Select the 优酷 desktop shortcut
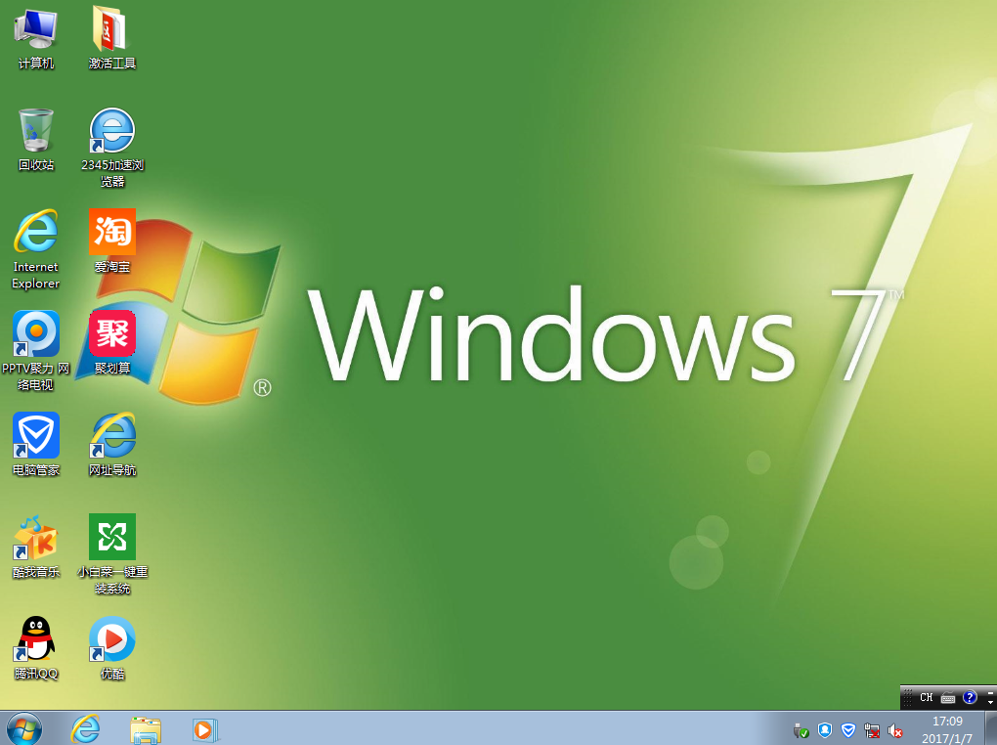997x745 pixels. (112, 648)
